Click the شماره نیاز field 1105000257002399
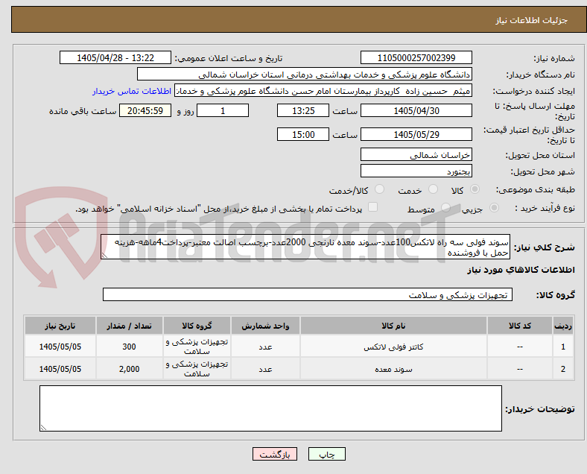This screenshot has height=474, width=587. [416, 57]
